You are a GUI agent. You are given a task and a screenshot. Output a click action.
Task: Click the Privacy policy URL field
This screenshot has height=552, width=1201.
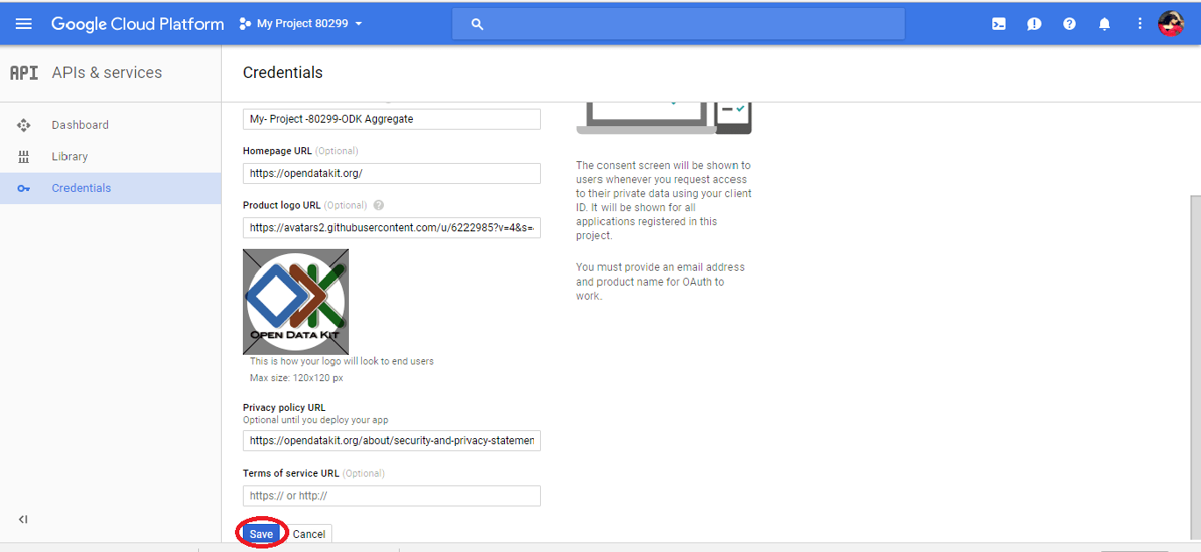point(392,440)
